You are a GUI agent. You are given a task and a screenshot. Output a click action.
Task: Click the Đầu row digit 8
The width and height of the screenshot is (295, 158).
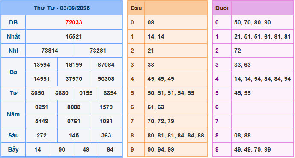(x=132, y=135)
